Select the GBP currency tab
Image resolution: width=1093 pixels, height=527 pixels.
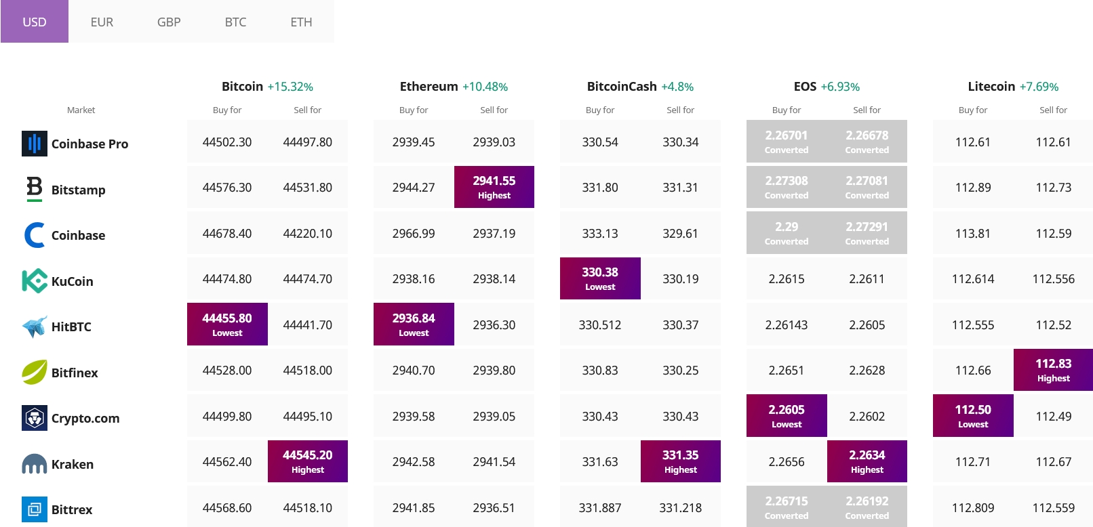point(169,22)
